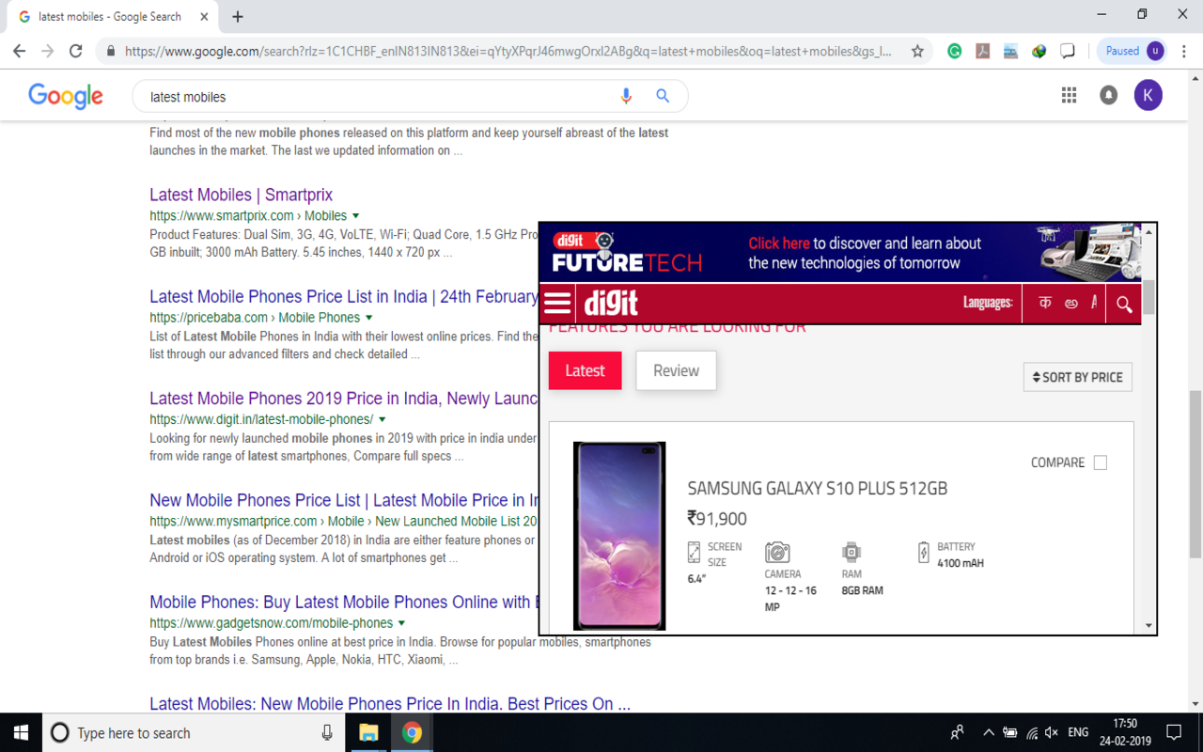
Task: Open the SORT BY PRICE dropdown
Action: (1077, 377)
